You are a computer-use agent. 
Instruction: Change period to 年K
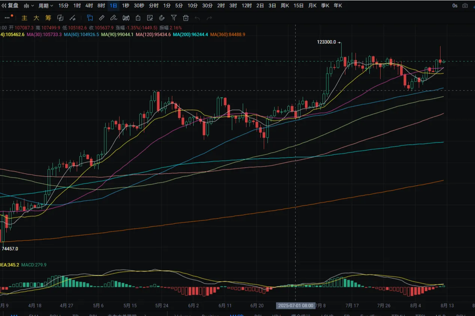[338, 6]
